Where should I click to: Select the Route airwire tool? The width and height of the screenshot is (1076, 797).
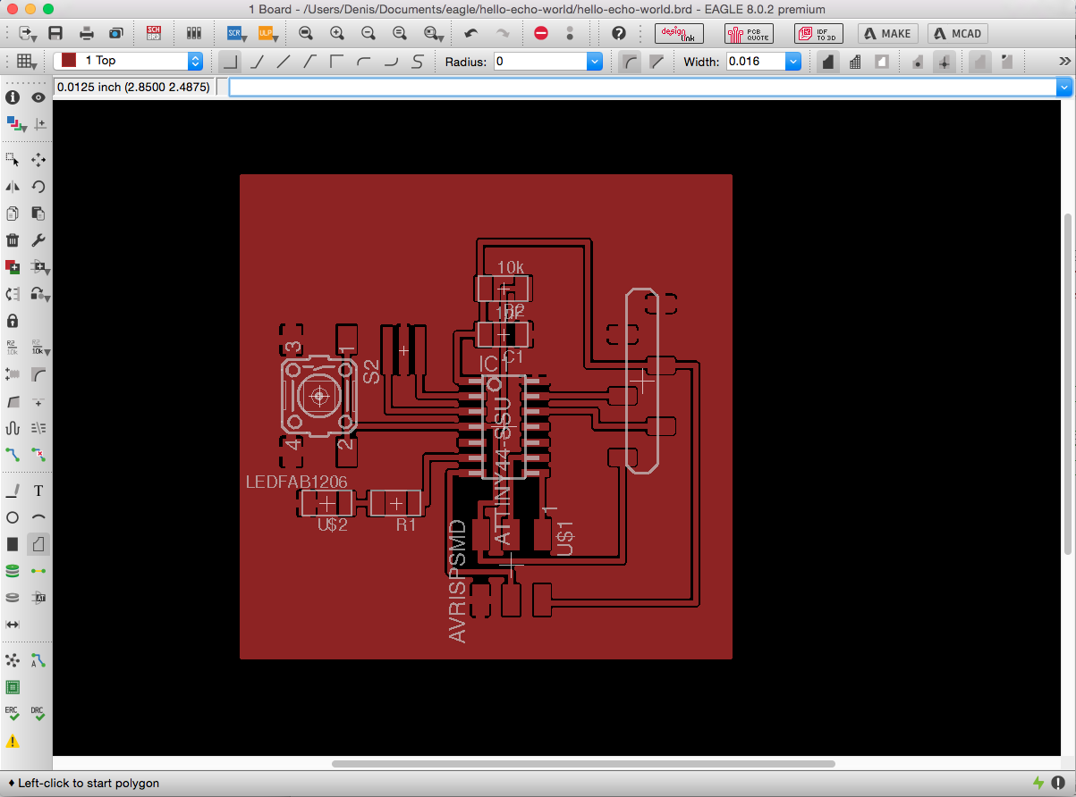click(x=13, y=454)
